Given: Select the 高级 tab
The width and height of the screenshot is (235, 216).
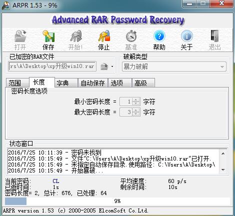Looking at the screenshot, I should pyautogui.click(x=143, y=83).
